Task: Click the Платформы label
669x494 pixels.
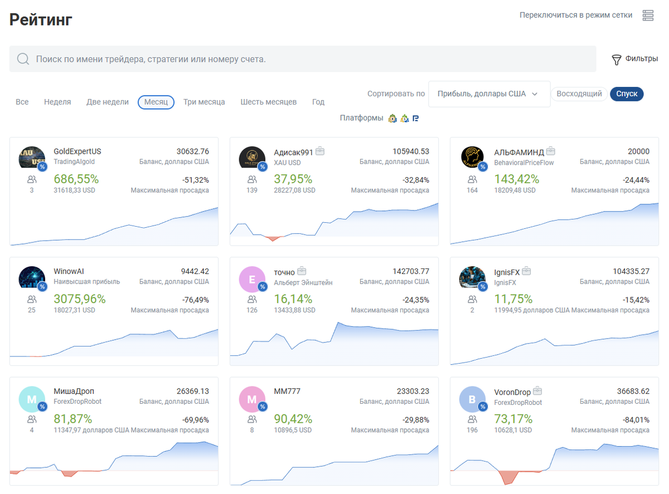Action: click(x=361, y=118)
